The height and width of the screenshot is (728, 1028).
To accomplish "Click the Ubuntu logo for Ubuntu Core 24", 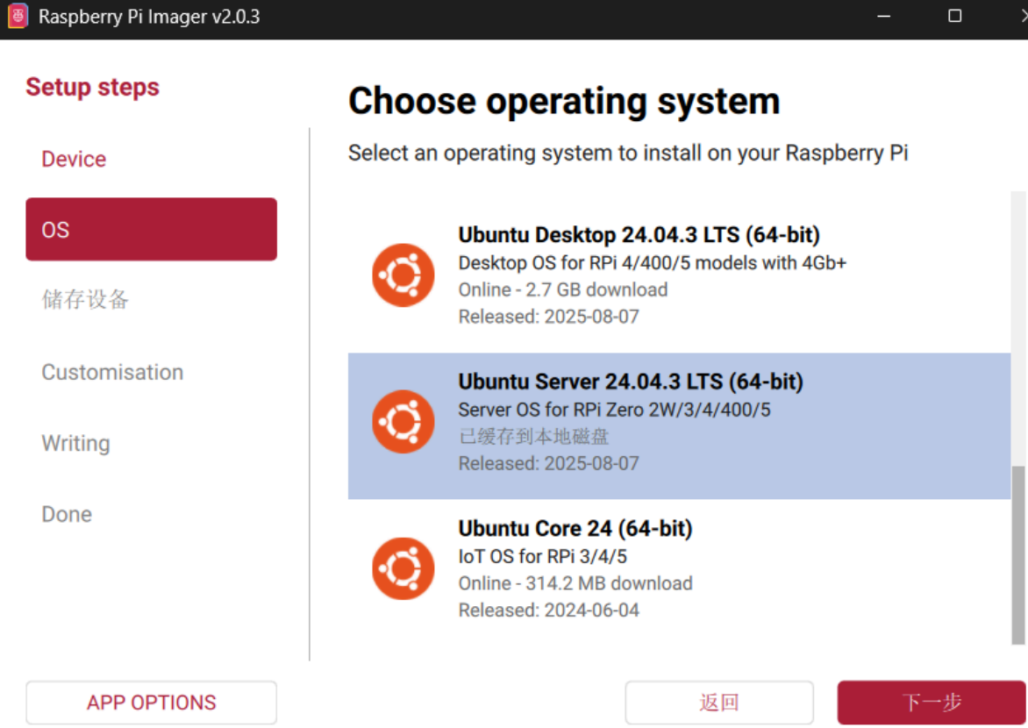I will [x=403, y=568].
